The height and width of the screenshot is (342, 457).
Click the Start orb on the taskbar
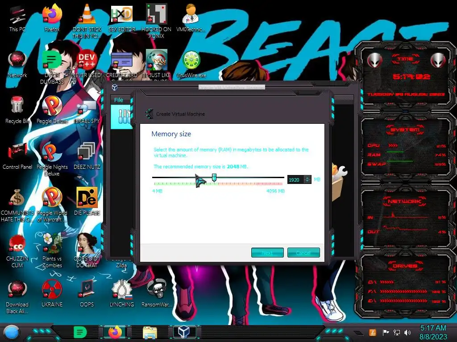[x=11, y=333]
